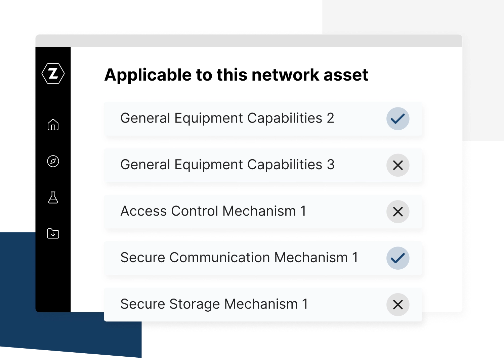Image resolution: width=504 pixels, height=359 pixels.
Task: Open the import folder icon in sidebar
Action: [x=53, y=234]
